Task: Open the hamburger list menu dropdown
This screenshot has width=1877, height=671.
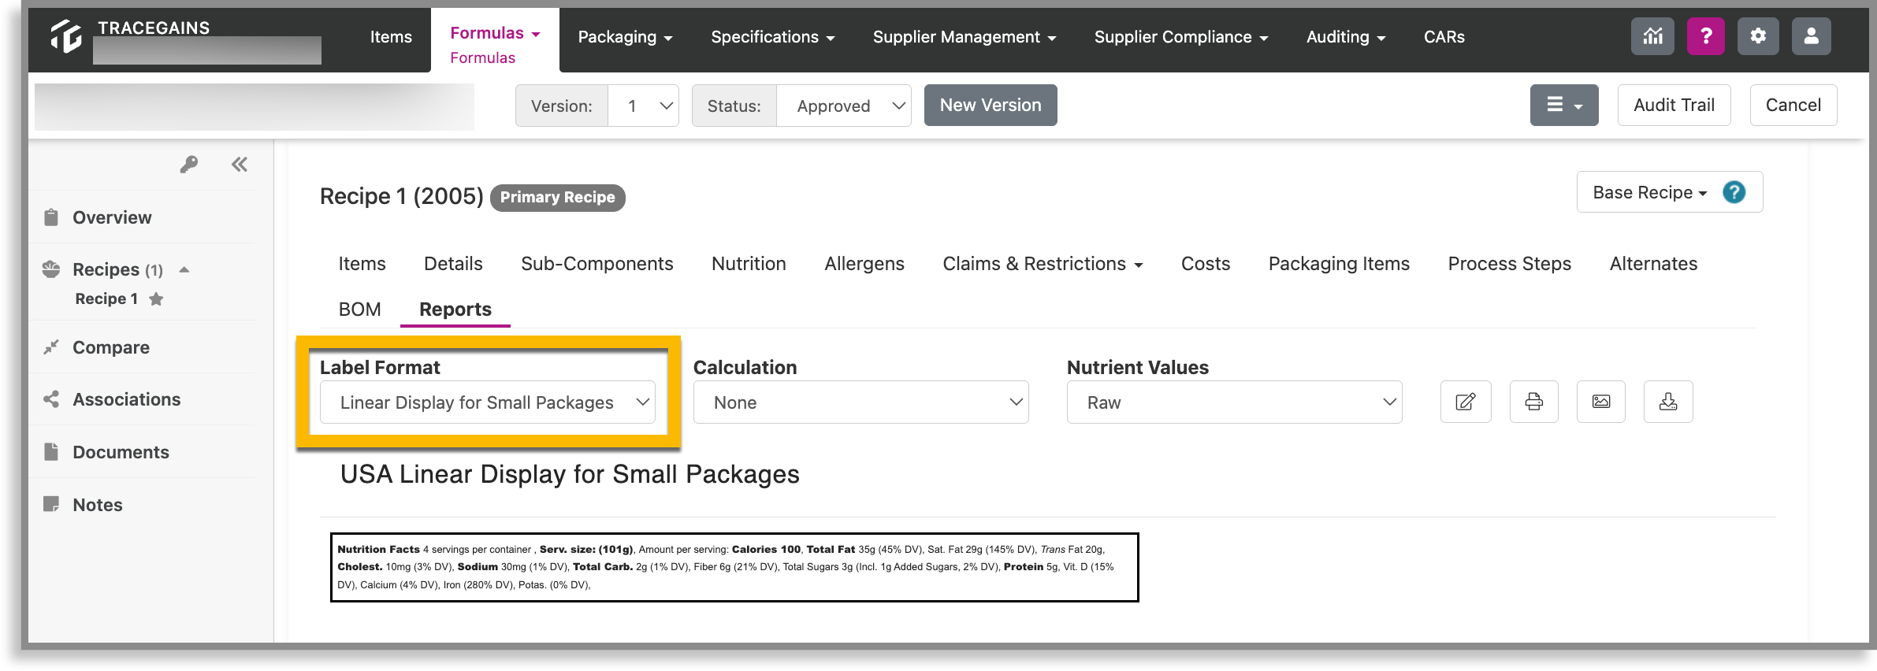Action: pyautogui.click(x=1564, y=105)
